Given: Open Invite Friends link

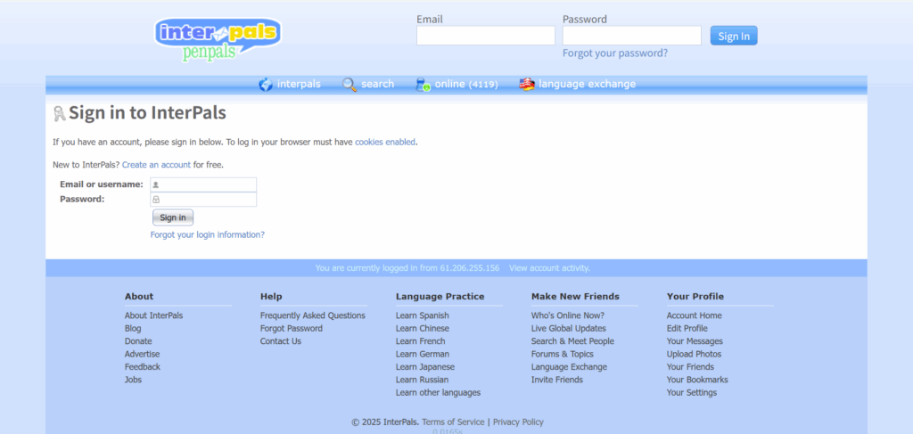Looking at the screenshot, I should (x=557, y=380).
